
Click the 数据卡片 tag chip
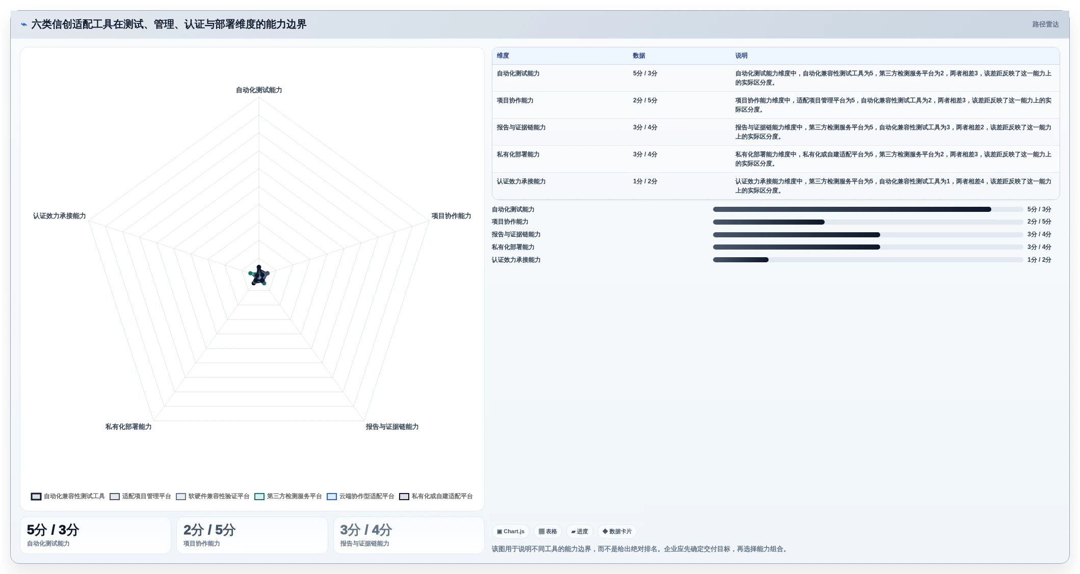tap(617, 532)
